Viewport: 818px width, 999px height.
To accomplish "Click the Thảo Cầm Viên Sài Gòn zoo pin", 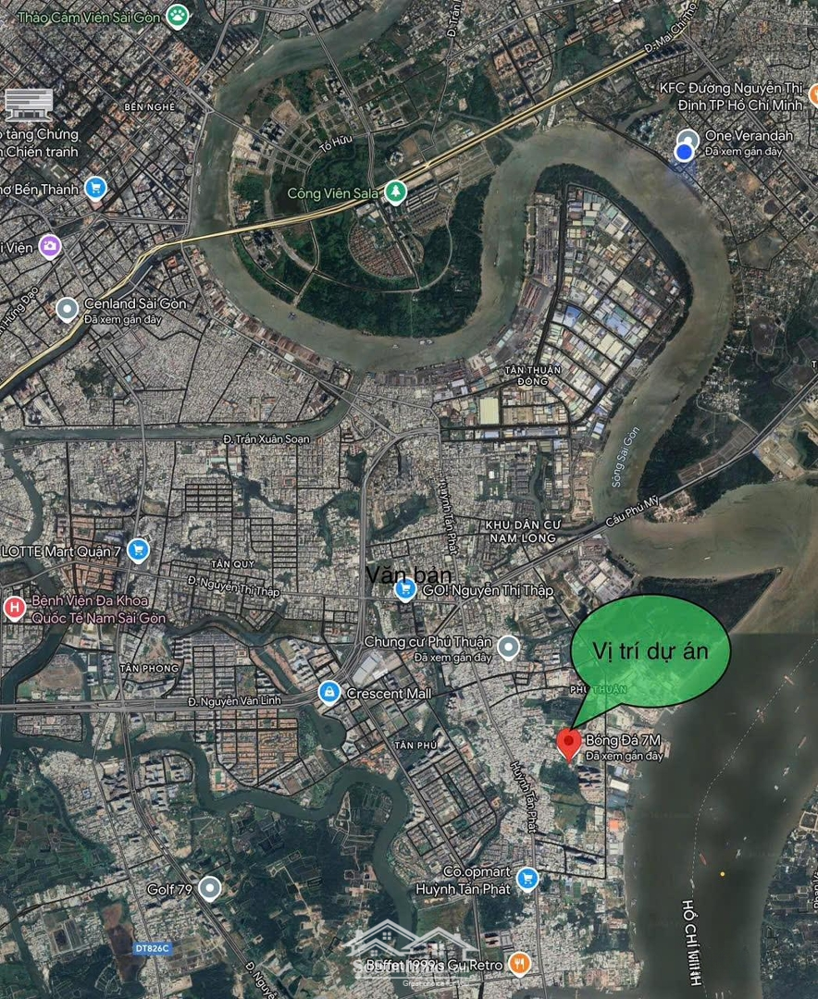I will [178, 17].
